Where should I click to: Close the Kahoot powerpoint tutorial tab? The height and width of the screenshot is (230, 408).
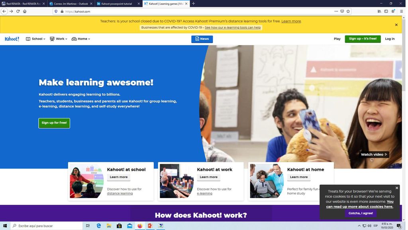pyautogui.click(x=139, y=4)
